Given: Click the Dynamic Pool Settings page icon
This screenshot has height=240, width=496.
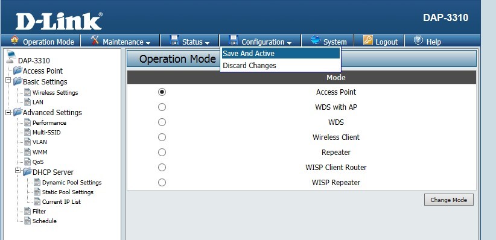Looking at the screenshot, I should tap(37, 182).
